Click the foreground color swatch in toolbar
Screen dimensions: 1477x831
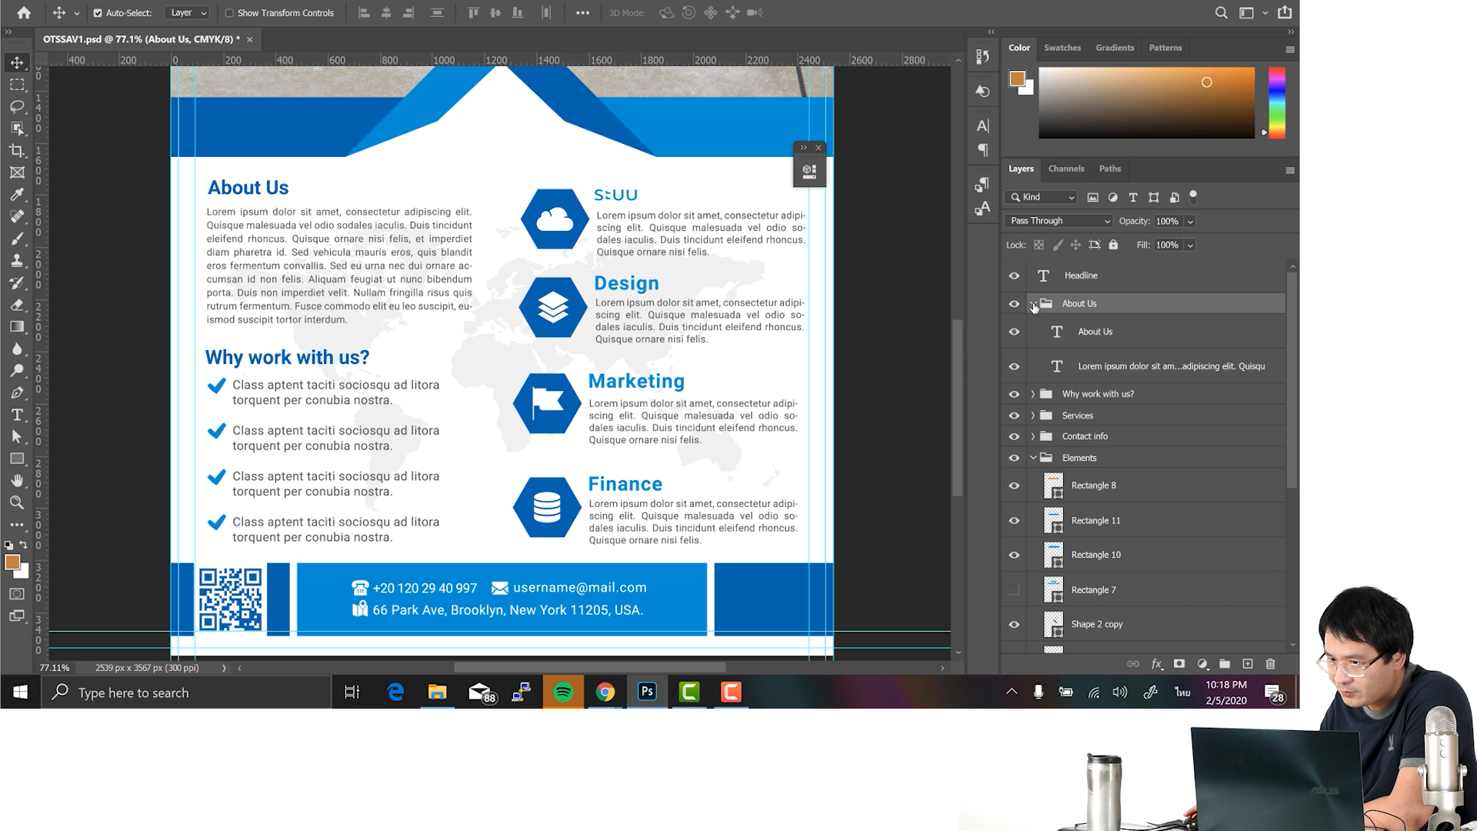point(12,562)
